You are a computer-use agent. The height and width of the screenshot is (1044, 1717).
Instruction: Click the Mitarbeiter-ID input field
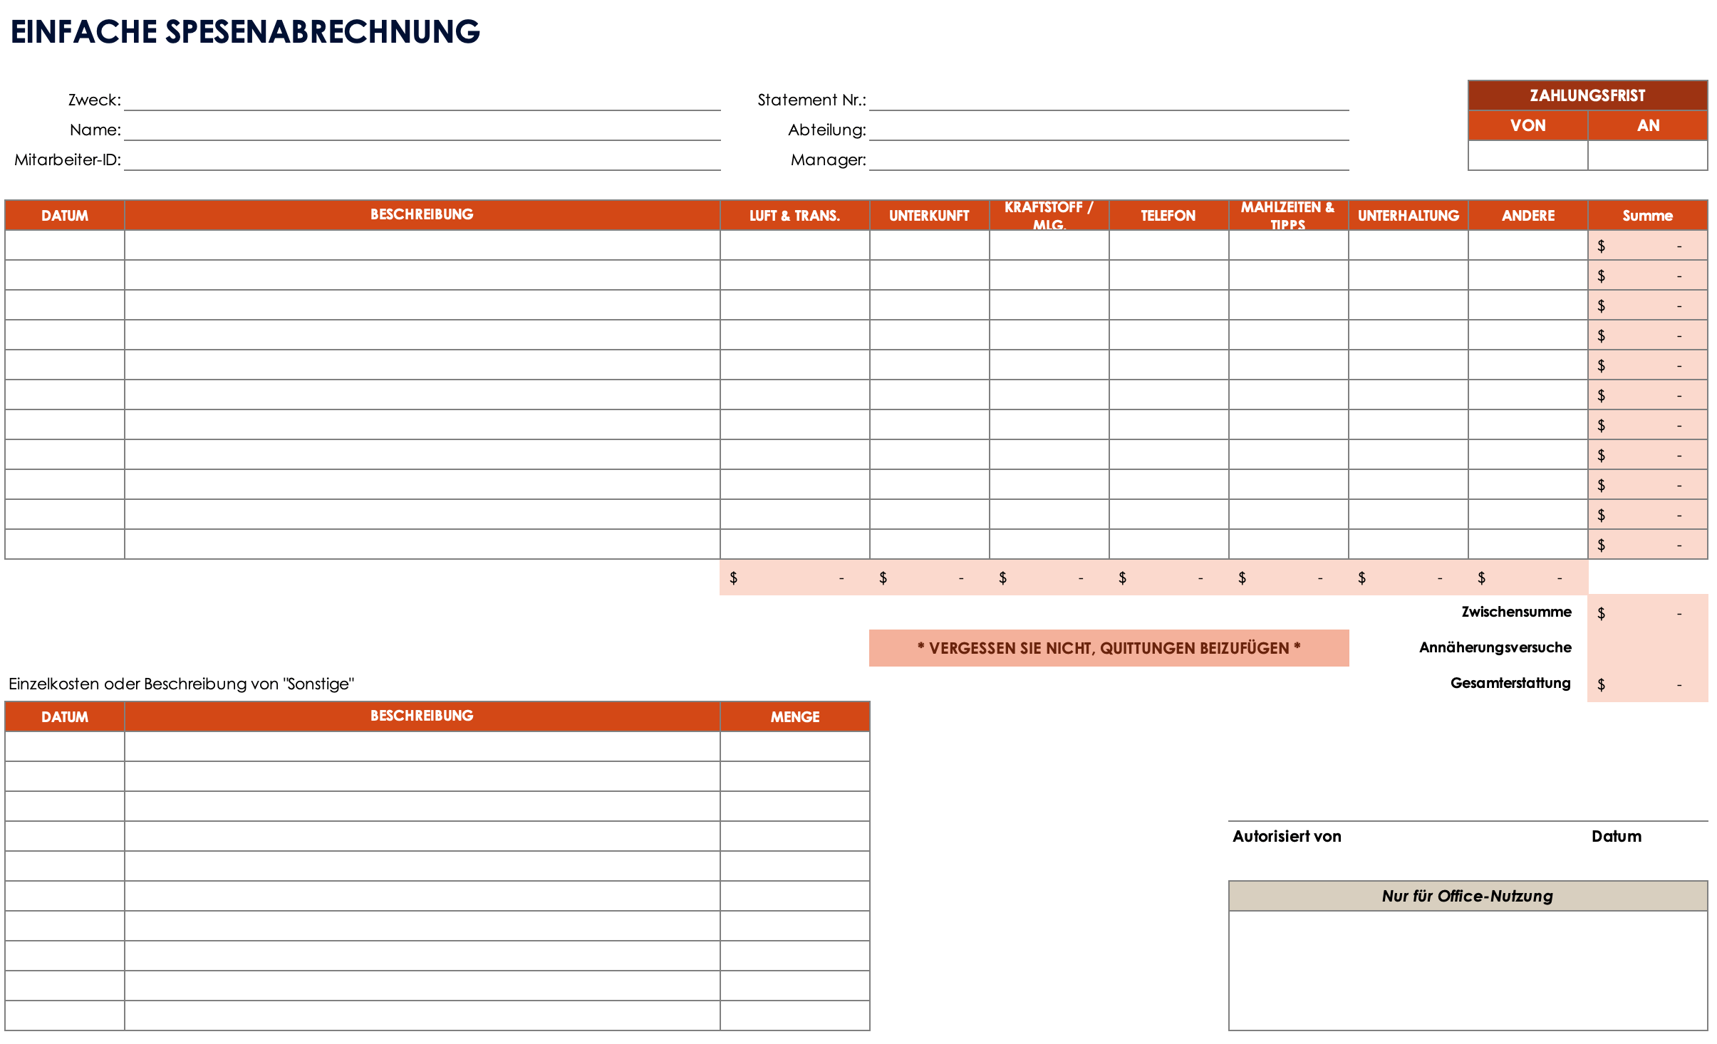(429, 163)
